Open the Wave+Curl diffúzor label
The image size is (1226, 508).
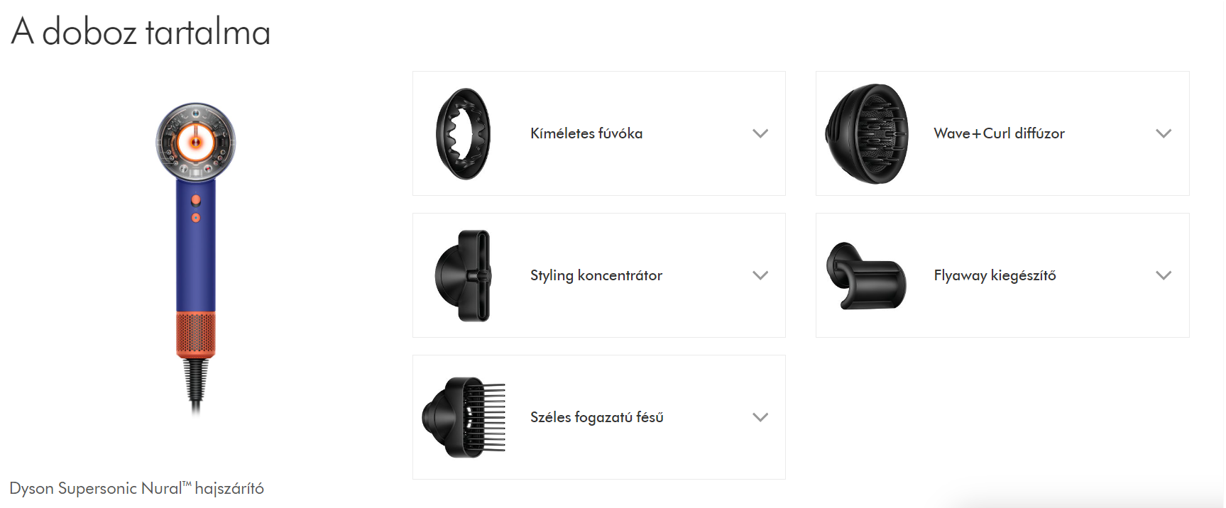(999, 133)
